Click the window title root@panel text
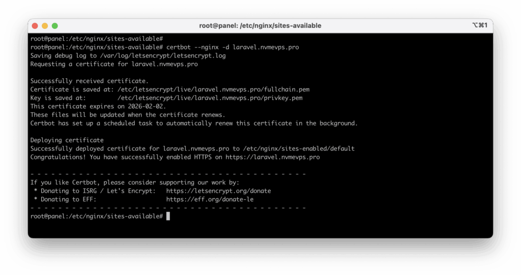The image size is (521, 275). coord(260,25)
